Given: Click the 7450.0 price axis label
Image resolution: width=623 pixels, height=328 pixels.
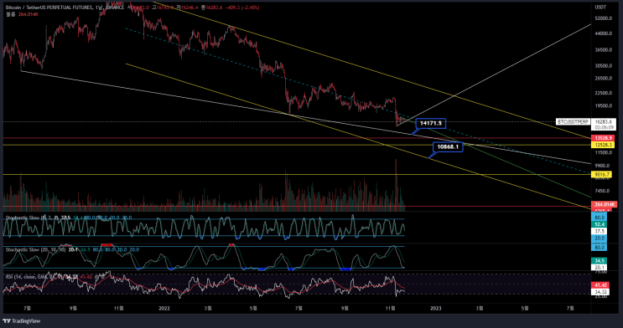Looking at the screenshot, I should tap(602, 191).
